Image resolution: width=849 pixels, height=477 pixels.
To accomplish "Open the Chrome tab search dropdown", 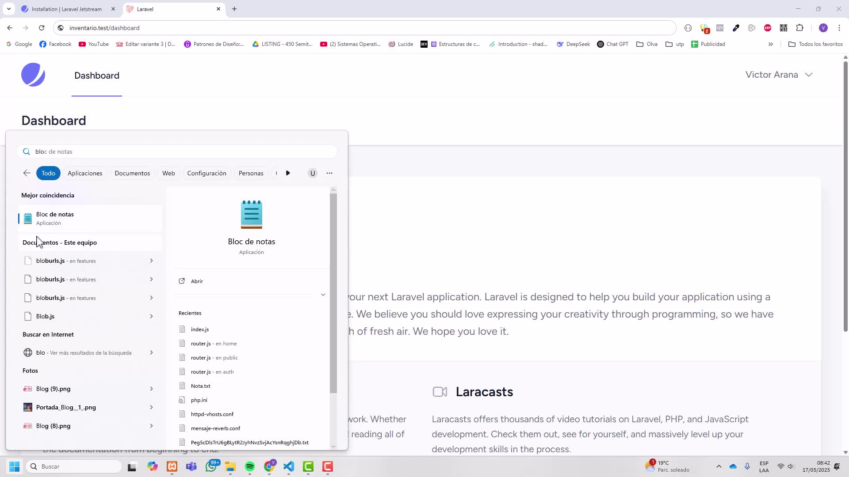I will pyautogui.click(x=8, y=9).
